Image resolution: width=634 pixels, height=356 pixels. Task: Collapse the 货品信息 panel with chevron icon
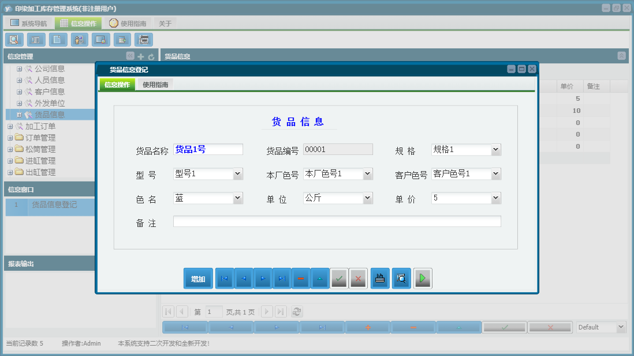point(621,56)
